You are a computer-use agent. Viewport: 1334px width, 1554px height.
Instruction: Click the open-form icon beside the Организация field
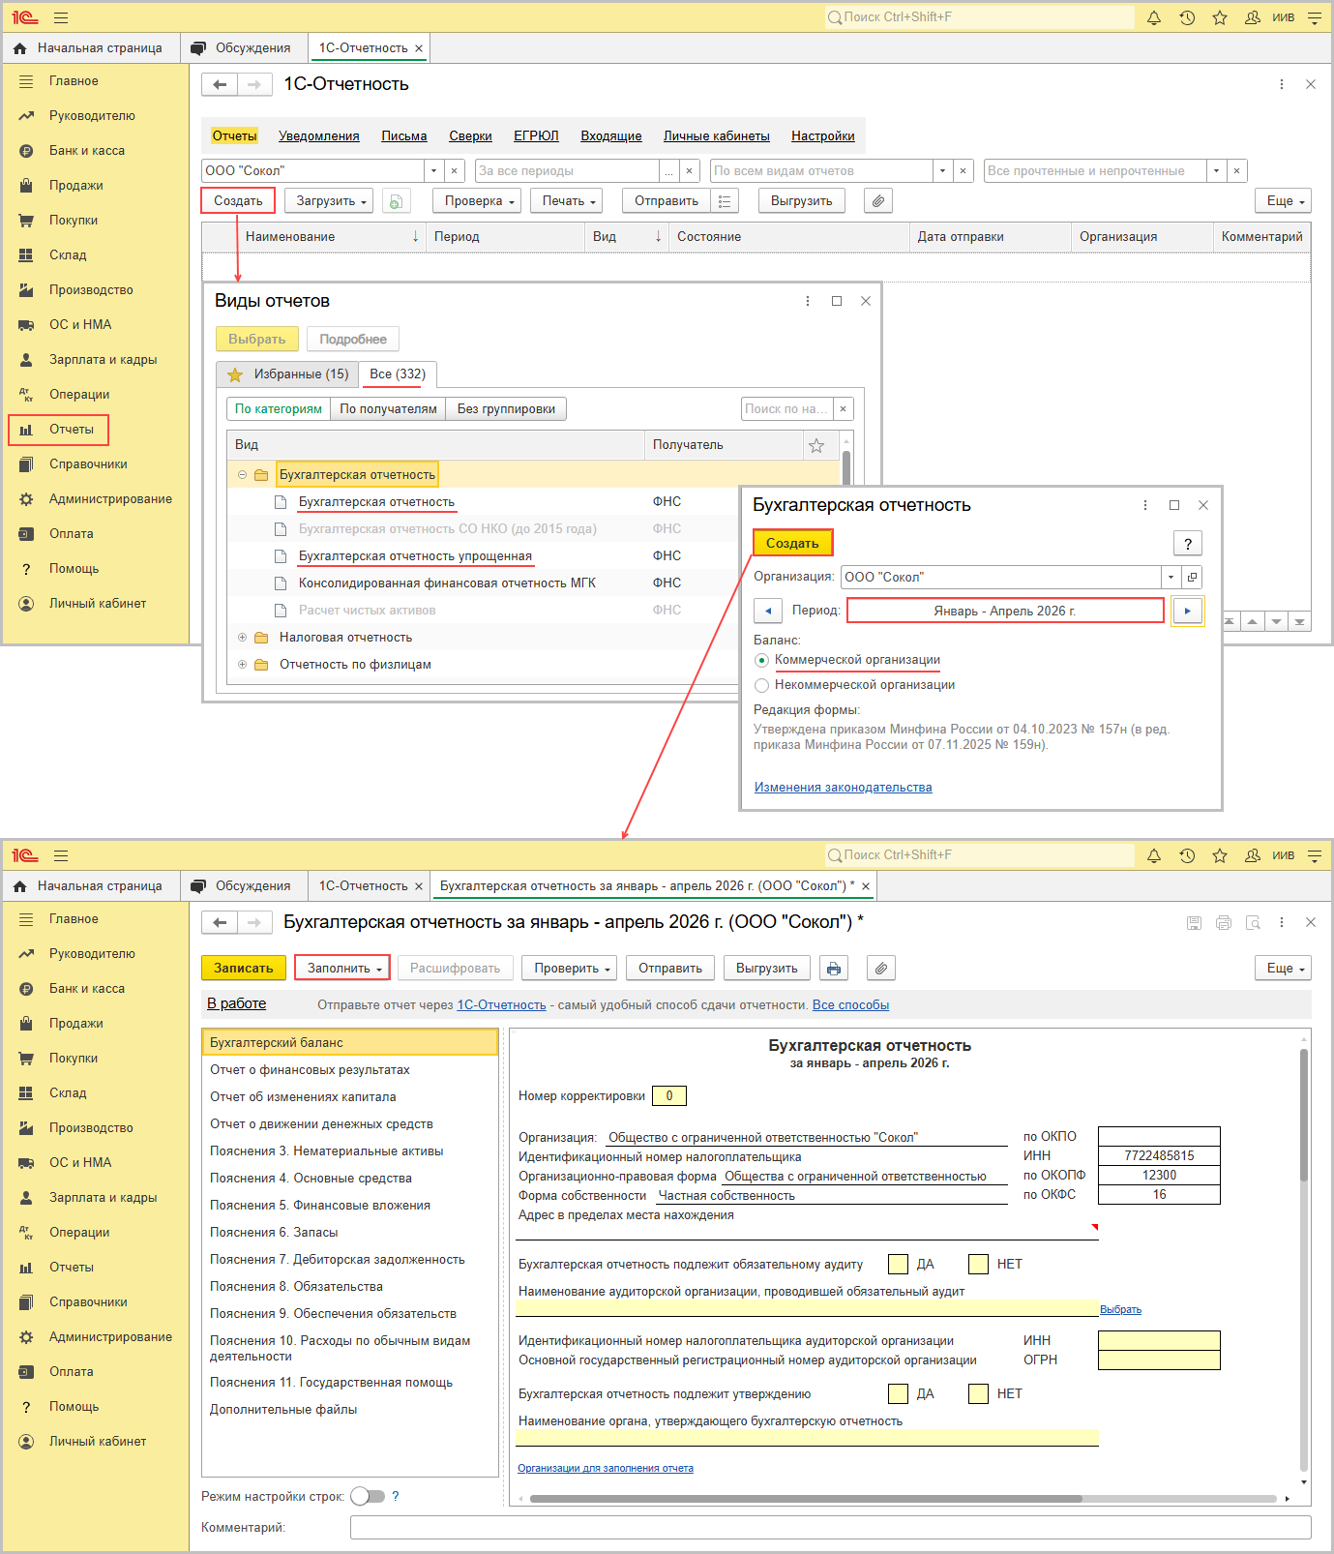pyautogui.click(x=1192, y=578)
